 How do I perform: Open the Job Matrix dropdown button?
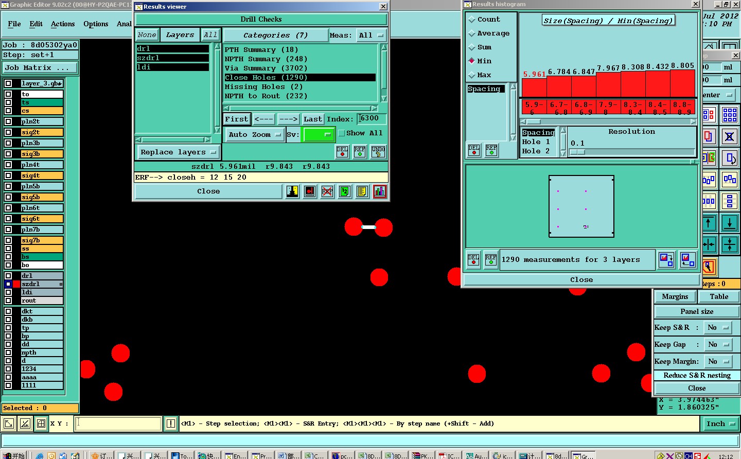[40, 67]
